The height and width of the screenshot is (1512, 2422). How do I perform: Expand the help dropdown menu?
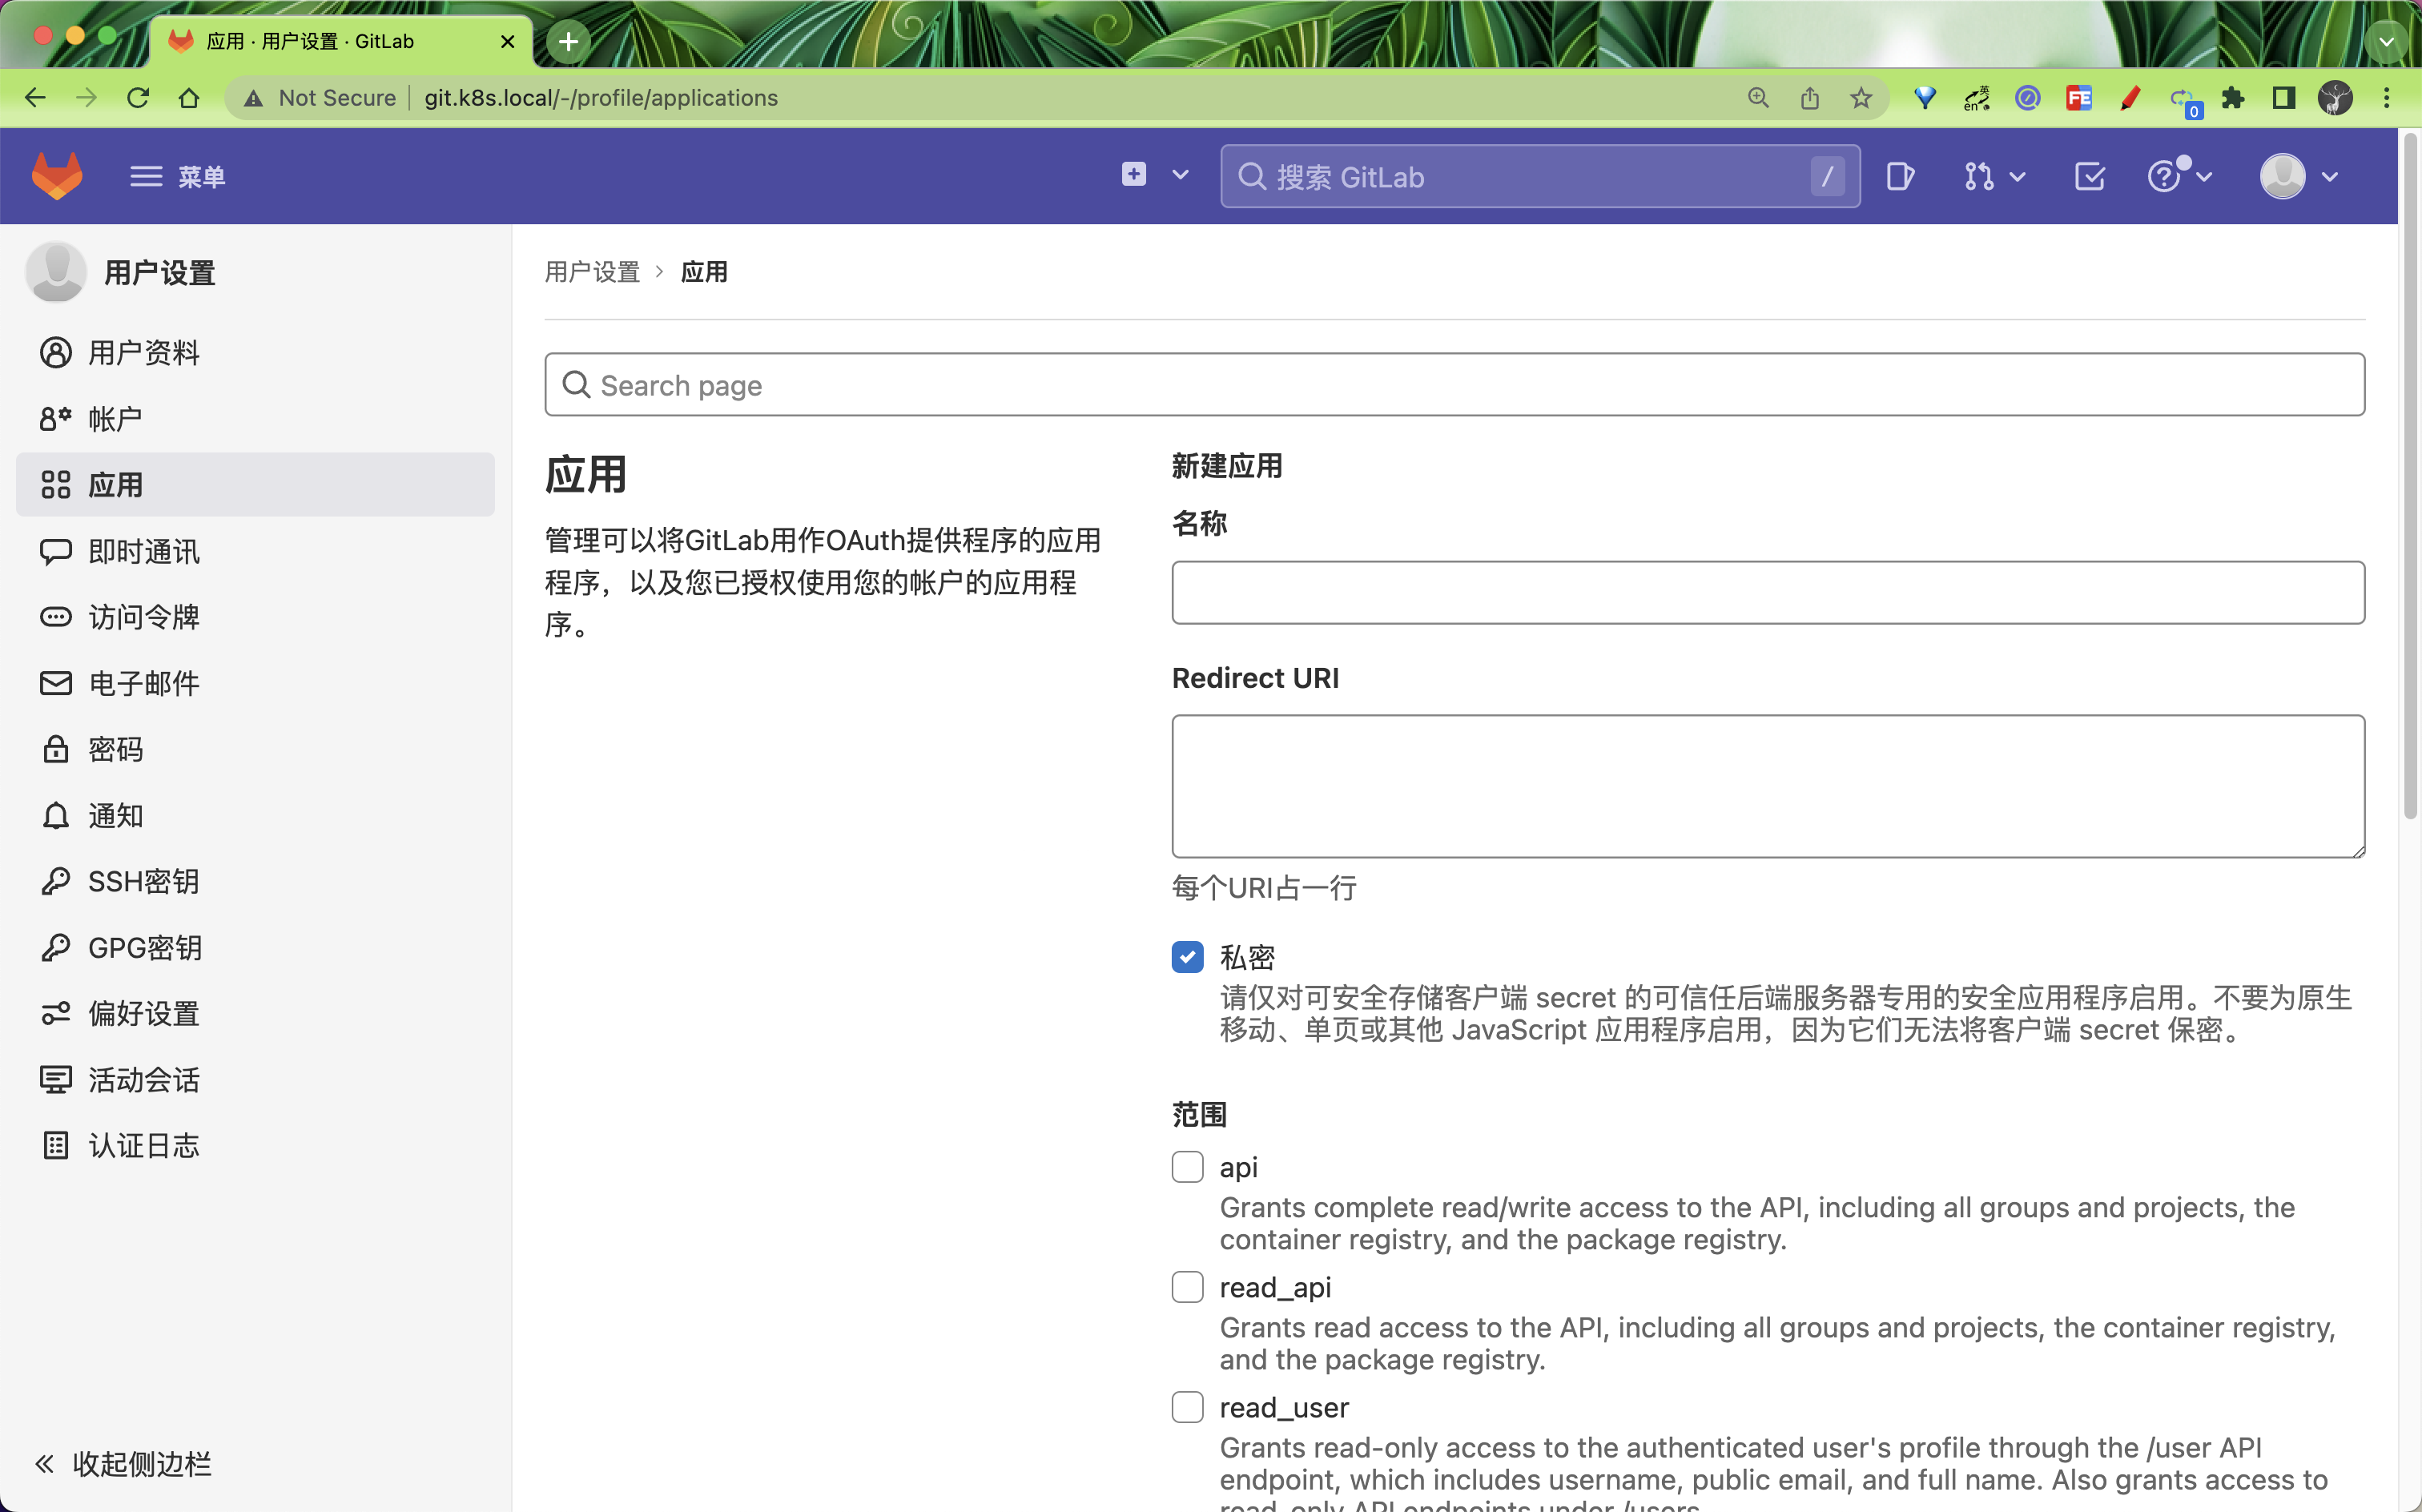click(2180, 176)
